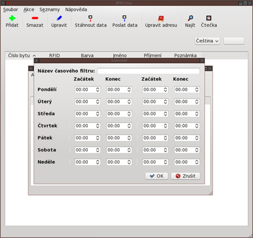Click Sobota first Začátek time spinner
The image size is (253, 238).
(x=87, y=150)
